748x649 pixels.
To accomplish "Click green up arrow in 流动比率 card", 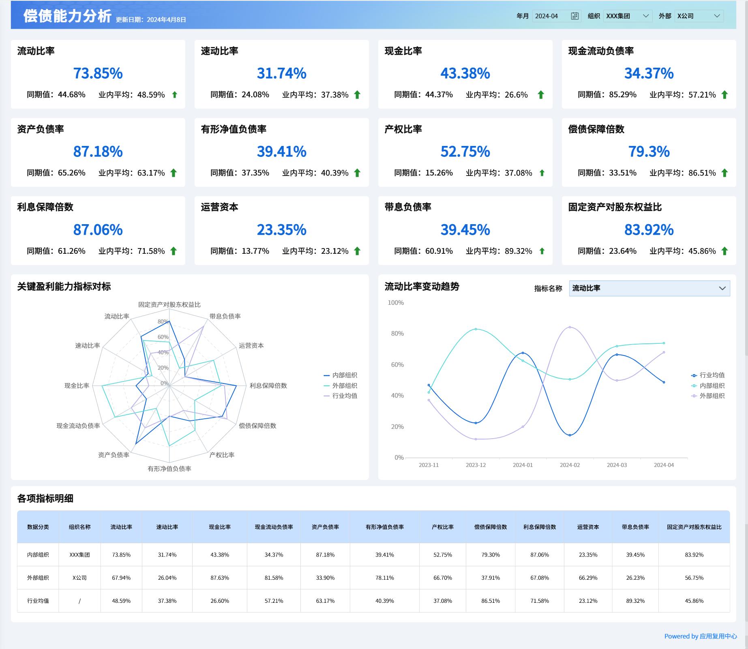I will (175, 95).
